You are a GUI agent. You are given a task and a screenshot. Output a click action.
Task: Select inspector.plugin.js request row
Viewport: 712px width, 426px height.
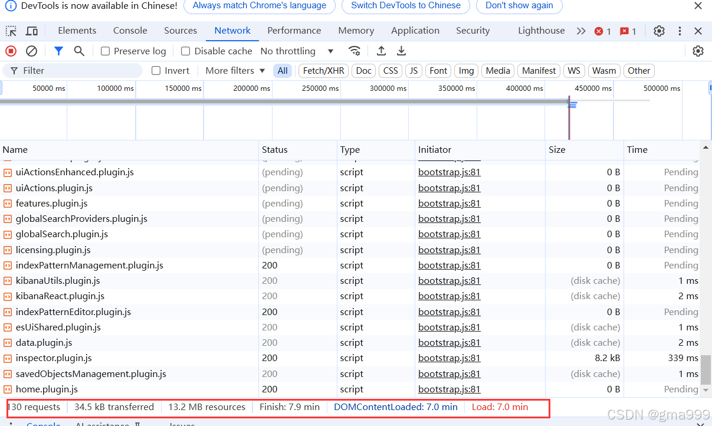click(x=350, y=358)
